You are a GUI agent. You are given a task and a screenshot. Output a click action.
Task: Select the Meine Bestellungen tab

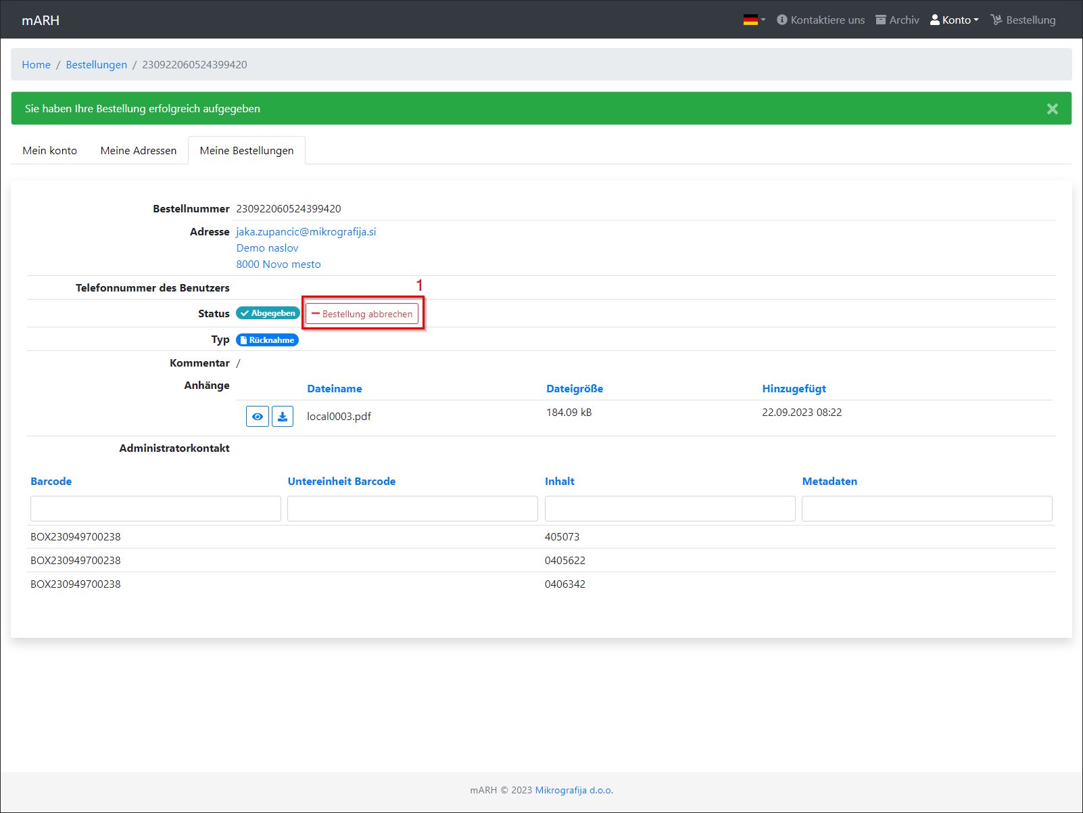click(247, 151)
